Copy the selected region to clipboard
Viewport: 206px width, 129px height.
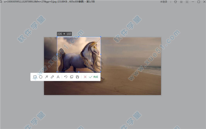coord(72,77)
